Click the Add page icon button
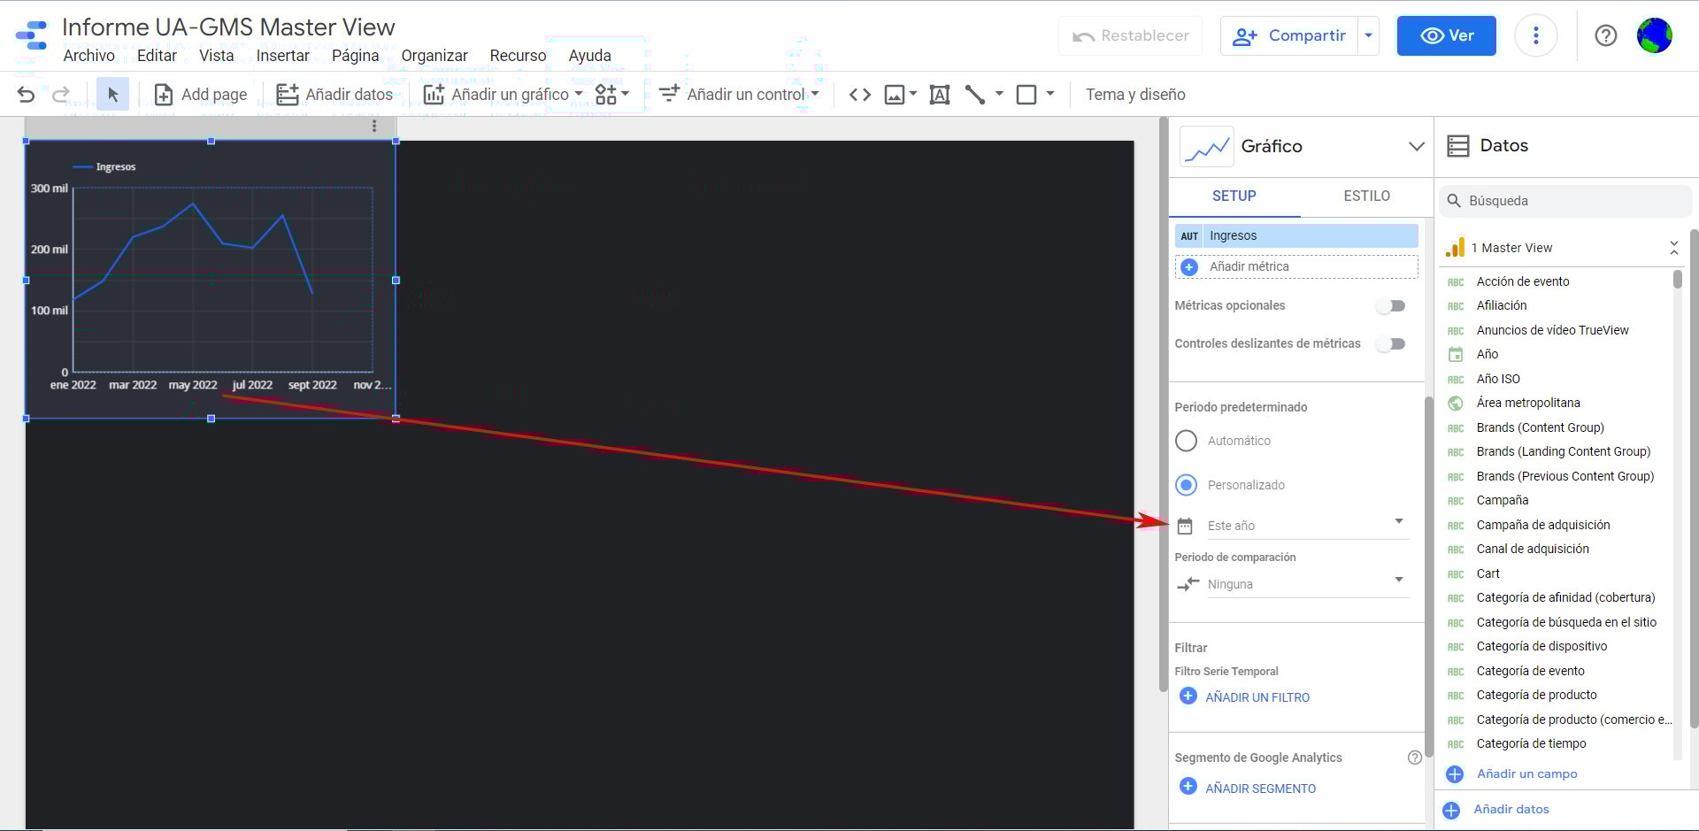The width and height of the screenshot is (1699, 831). [201, 95]
